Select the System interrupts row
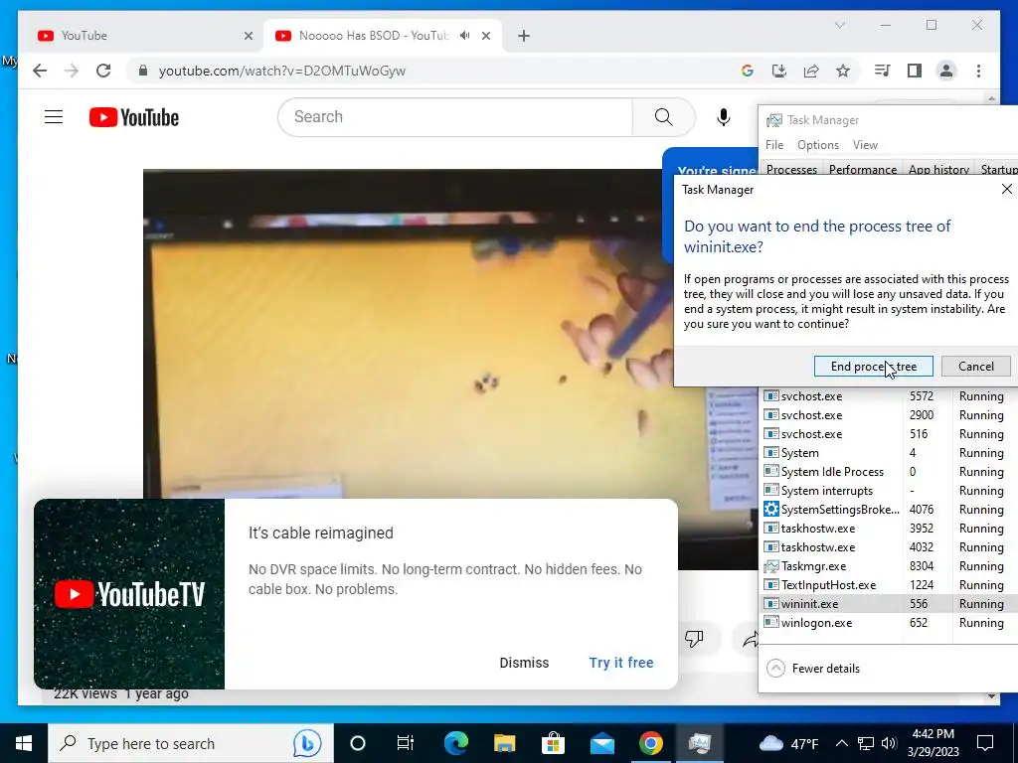Viewport: 1018px width, 763px height. [x=888, y=491]
